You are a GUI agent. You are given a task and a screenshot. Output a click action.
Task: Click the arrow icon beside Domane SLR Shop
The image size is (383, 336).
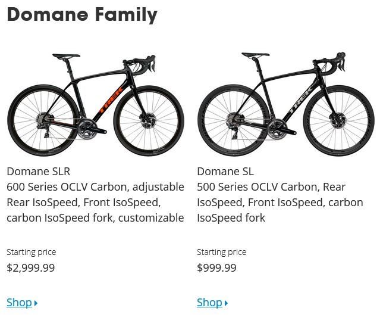[x=36, y=303]
